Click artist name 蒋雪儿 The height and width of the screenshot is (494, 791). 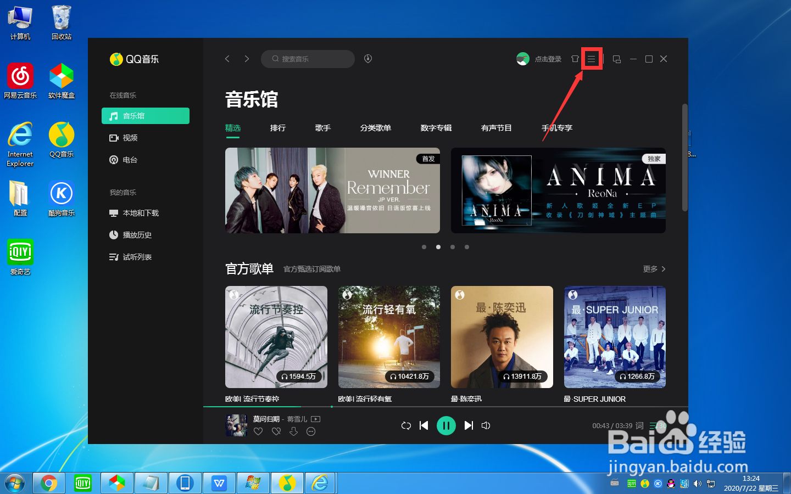(x=297, y=419)
